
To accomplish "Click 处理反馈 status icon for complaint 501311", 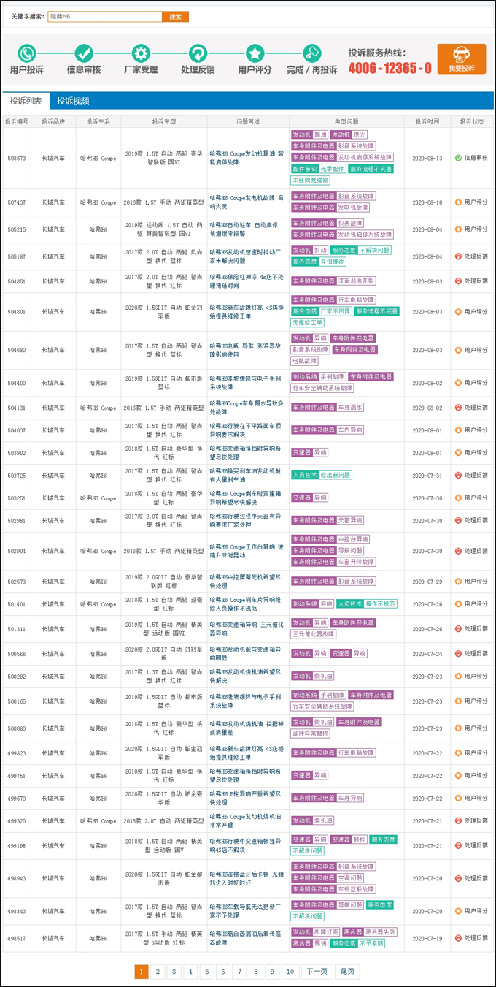I will [458, 629].
